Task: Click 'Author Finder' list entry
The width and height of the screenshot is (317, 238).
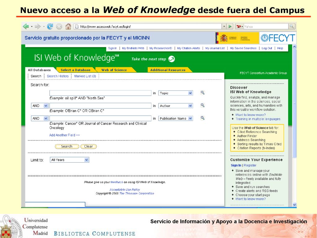Action: click(x=247, y=136)
